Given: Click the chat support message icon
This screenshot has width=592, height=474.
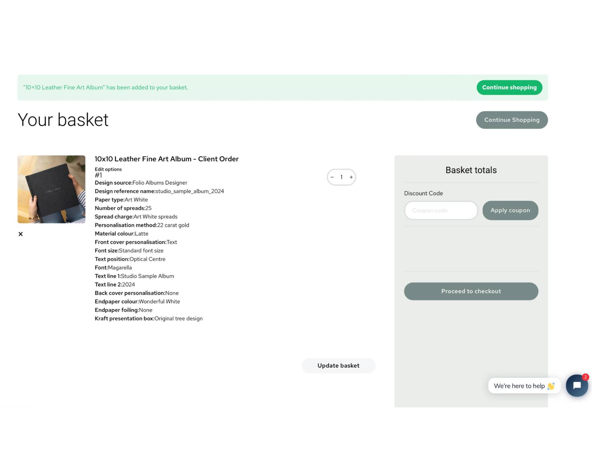Looking at the screenshot, I should tap(577, 385).
